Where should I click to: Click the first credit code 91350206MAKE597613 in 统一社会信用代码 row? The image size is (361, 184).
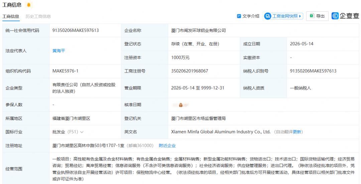pyautogui.click(x=76, y=30)
